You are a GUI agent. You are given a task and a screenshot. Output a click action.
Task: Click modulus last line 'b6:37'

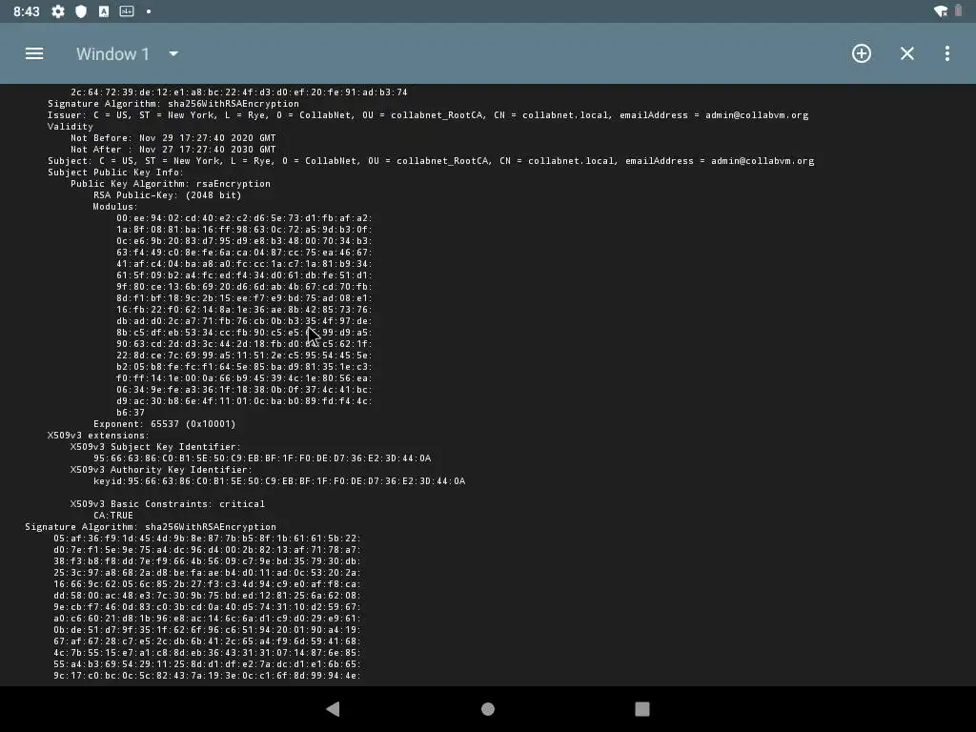131,413
